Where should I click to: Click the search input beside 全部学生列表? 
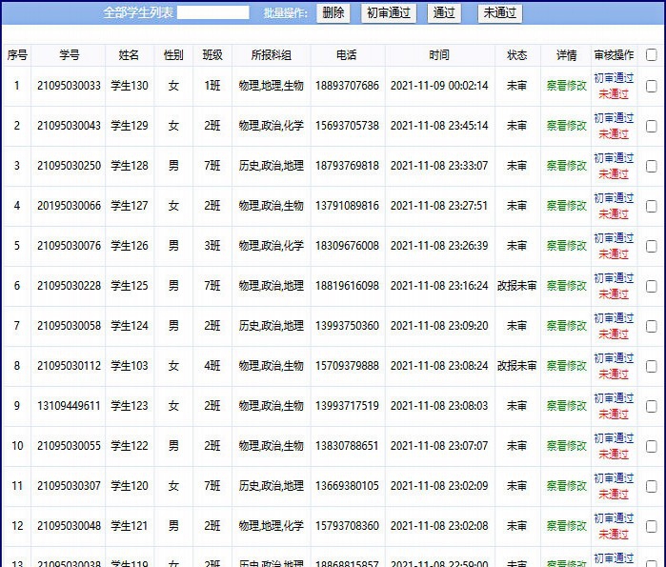point(213,12)
